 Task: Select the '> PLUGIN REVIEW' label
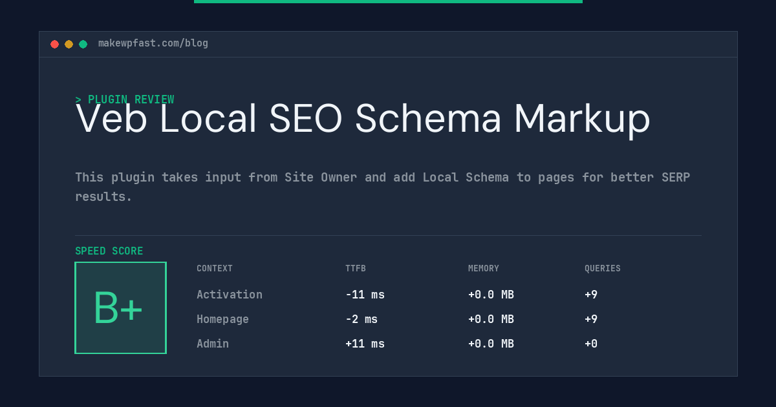coord(125,99)
